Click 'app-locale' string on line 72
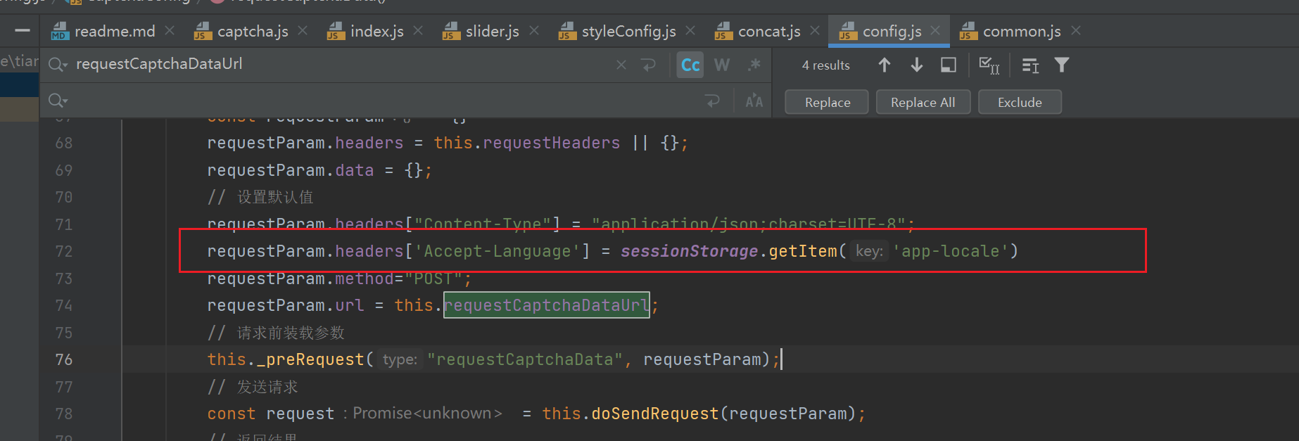 tap(950, 252)
